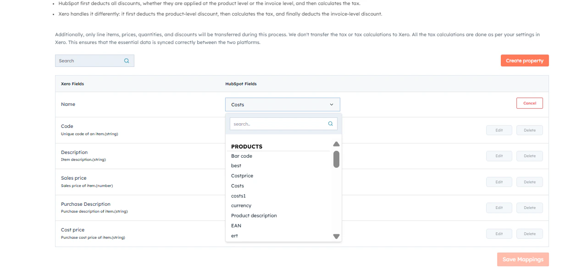Viewport: 582px width, 275px height.
Task: Click the Save Mappings button
Action: (523, 259)
